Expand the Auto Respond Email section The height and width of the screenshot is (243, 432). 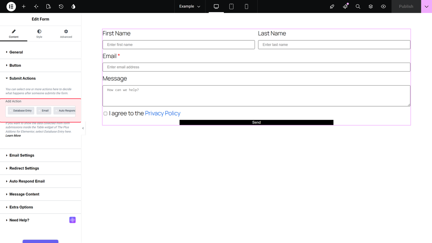click(x=41, y=181)
